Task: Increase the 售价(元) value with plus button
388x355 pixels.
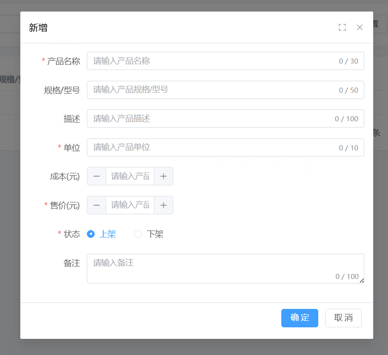Action: click(x=164, y=205)
